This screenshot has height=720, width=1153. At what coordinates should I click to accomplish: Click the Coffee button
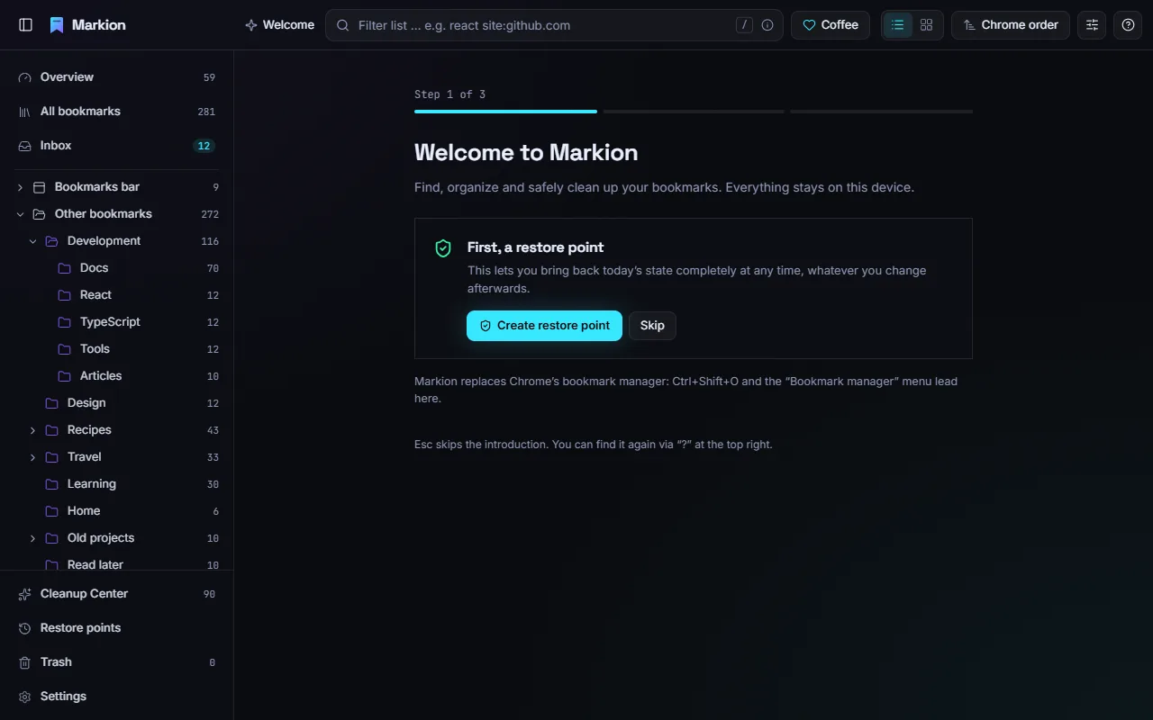[x=831, y=25]
